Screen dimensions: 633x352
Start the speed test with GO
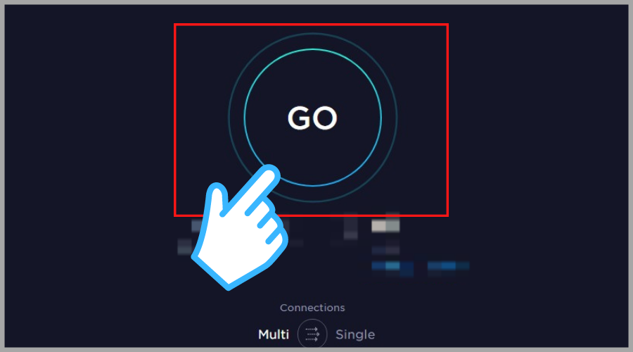click(312, 118)
